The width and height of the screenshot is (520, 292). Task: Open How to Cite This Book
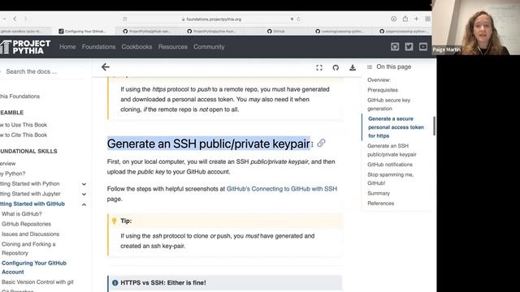point(24,135)
